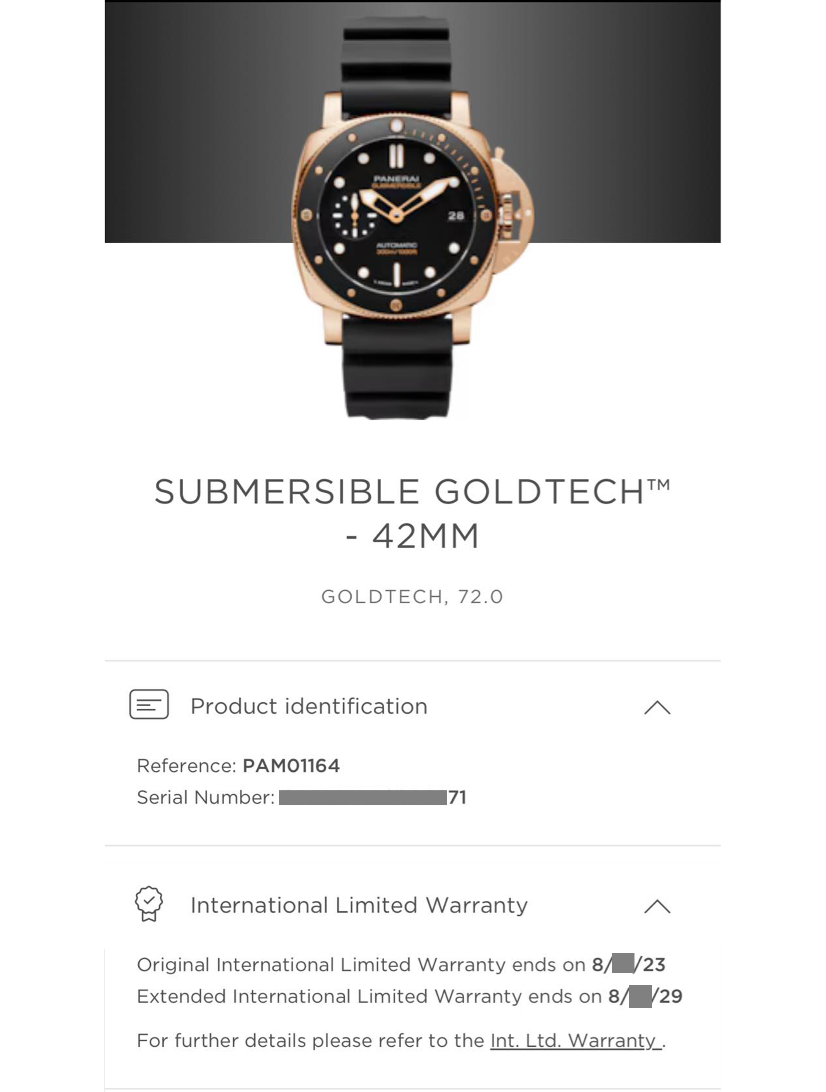The height and width of the screenshot is (1092, 826).
Task: Click the watch's small seconds subdial
Action: pyautogui.click(x=354, y=216)
